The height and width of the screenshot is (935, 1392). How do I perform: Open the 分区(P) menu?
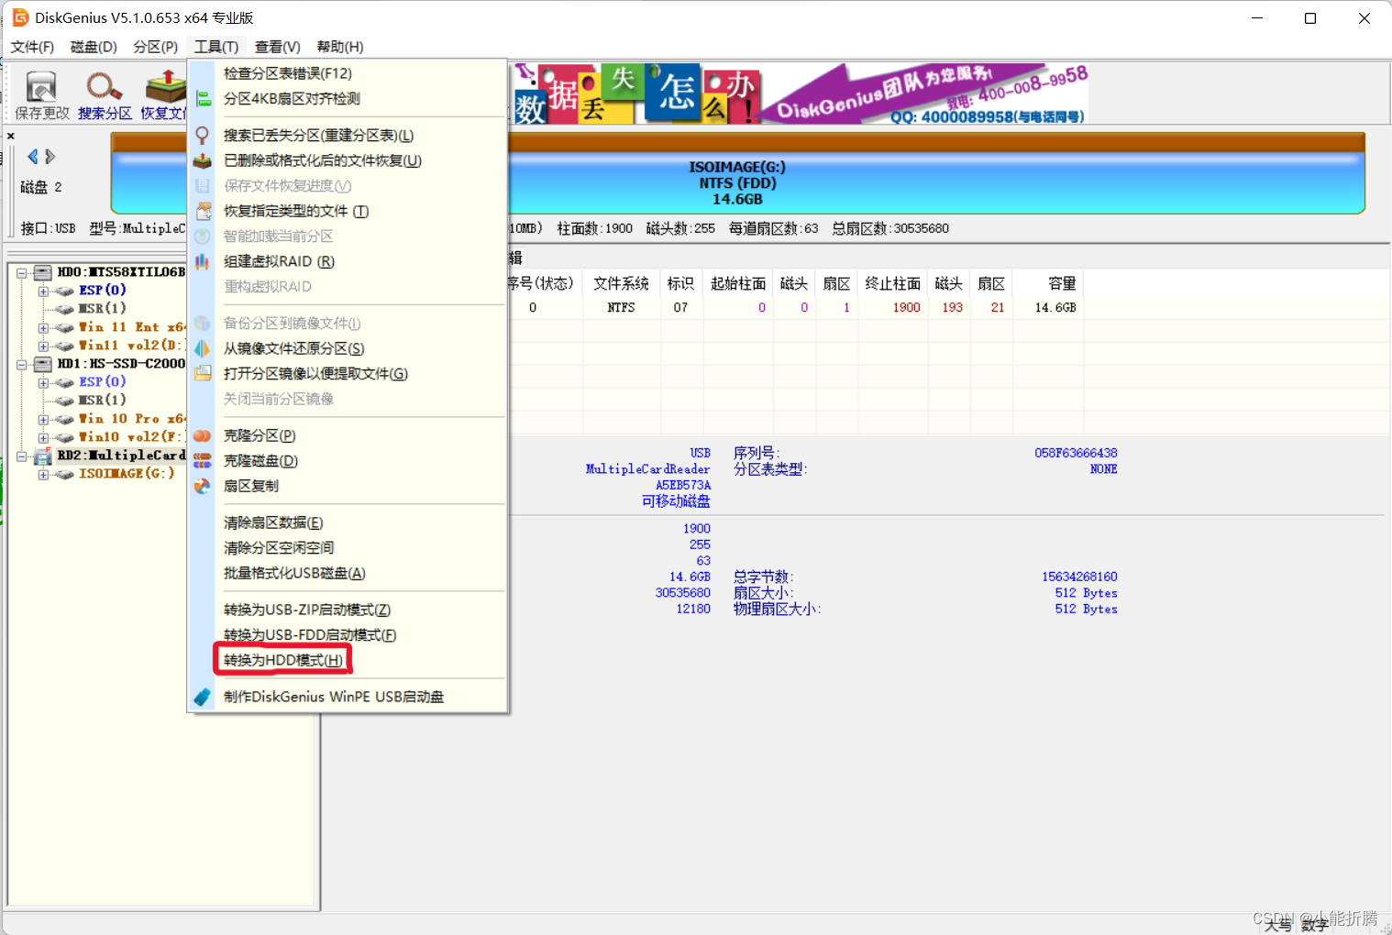156,47
